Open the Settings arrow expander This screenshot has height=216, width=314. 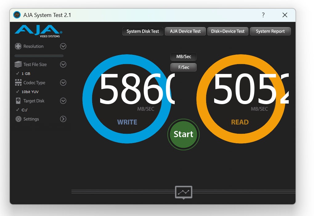63,119
